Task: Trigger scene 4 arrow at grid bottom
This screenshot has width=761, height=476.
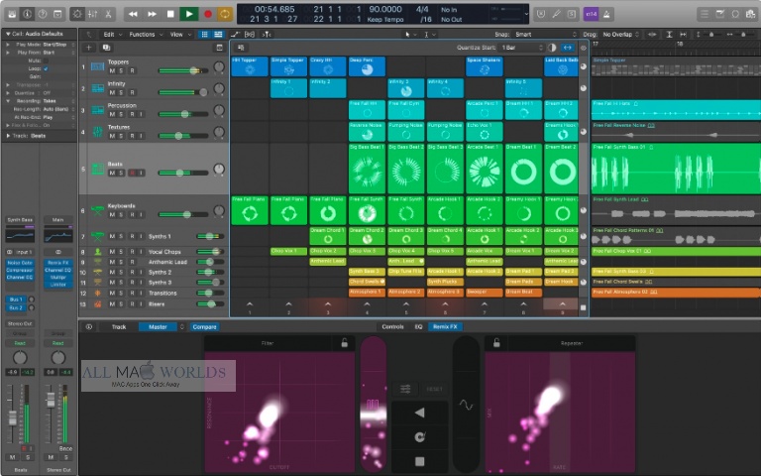Action: click(x=367, y=305)
